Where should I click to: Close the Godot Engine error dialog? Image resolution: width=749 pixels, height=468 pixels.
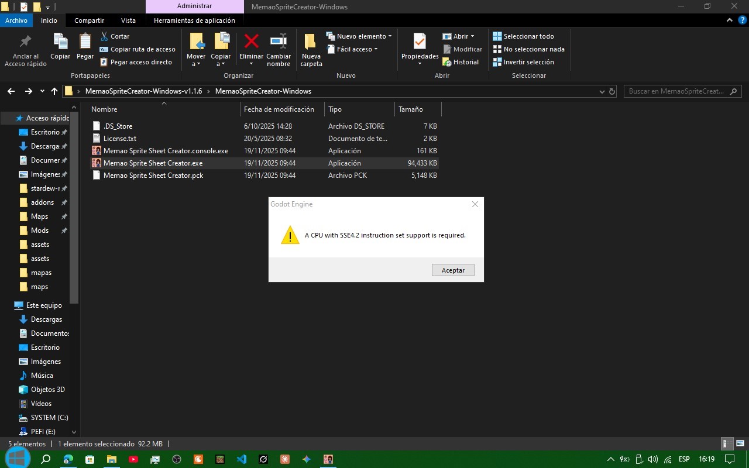[x=475, y=204]
